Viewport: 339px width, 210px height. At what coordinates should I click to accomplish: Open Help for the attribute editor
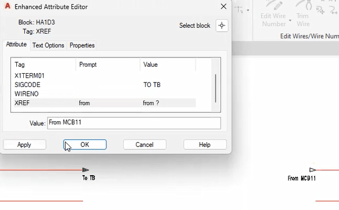[205, 144]
